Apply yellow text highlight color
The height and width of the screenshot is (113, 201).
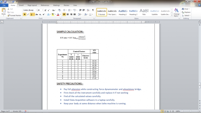tap(53, 14)
